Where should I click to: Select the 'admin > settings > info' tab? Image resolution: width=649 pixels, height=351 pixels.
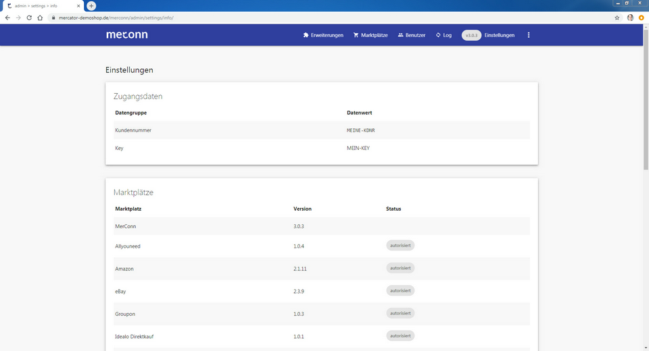pos(43,6)
